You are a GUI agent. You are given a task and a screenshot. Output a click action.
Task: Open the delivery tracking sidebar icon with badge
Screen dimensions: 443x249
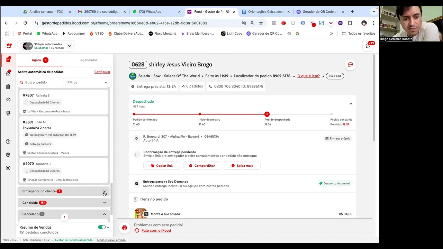[x=8, y=73]
